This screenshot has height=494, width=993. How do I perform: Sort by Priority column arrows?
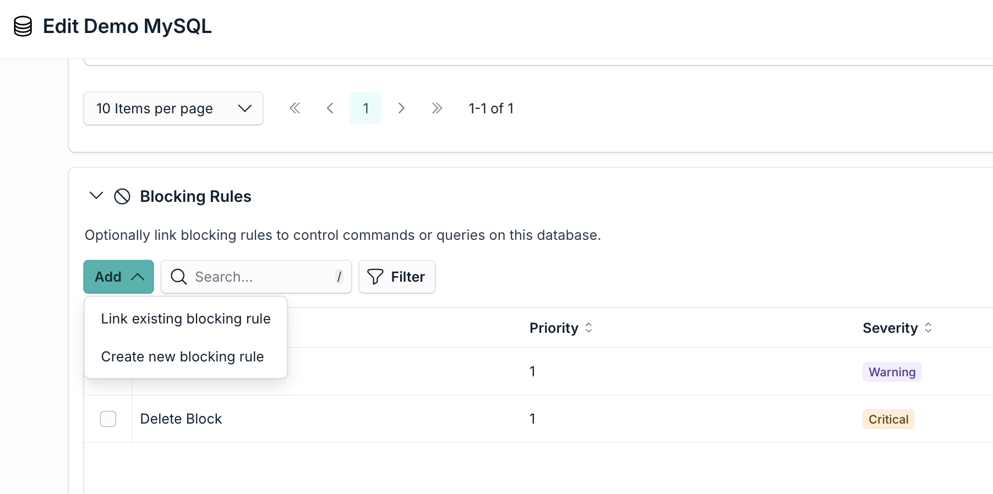(588, 328)
